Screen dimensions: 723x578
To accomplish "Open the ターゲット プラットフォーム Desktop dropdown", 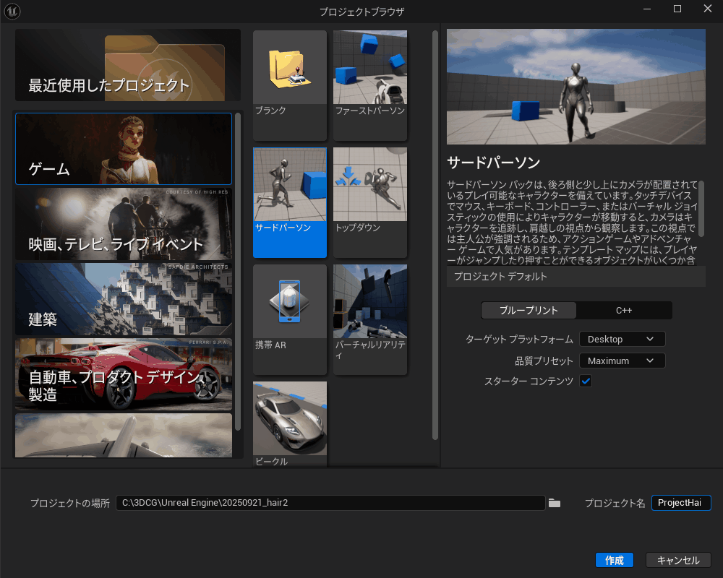I will point(622,339).
